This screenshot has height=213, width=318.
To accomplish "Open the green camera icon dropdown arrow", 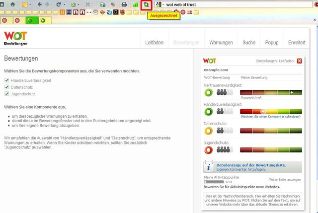I will [79, 4].
